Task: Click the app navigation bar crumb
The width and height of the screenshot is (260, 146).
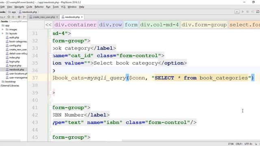Action: (12, 12)
